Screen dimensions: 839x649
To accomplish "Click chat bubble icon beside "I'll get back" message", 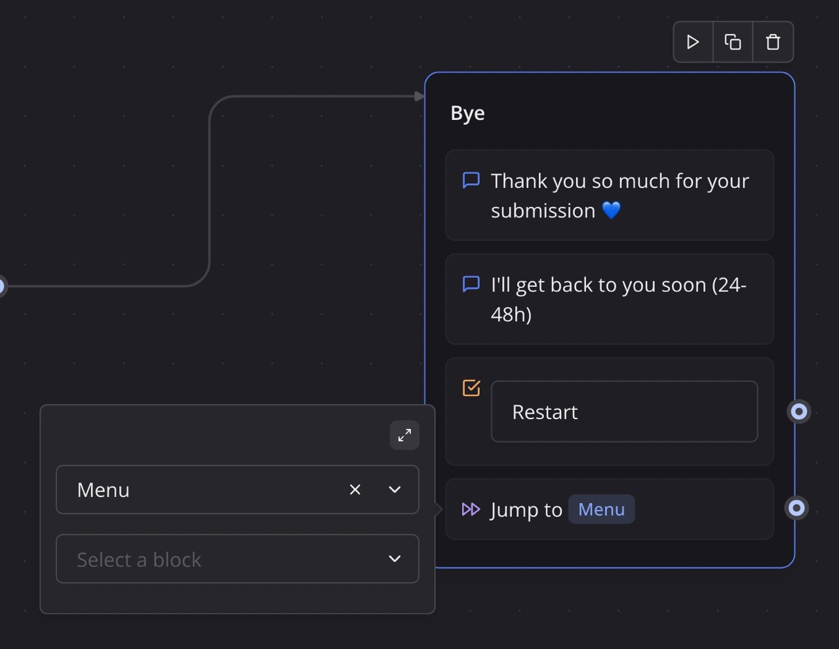I will [471, 284].
